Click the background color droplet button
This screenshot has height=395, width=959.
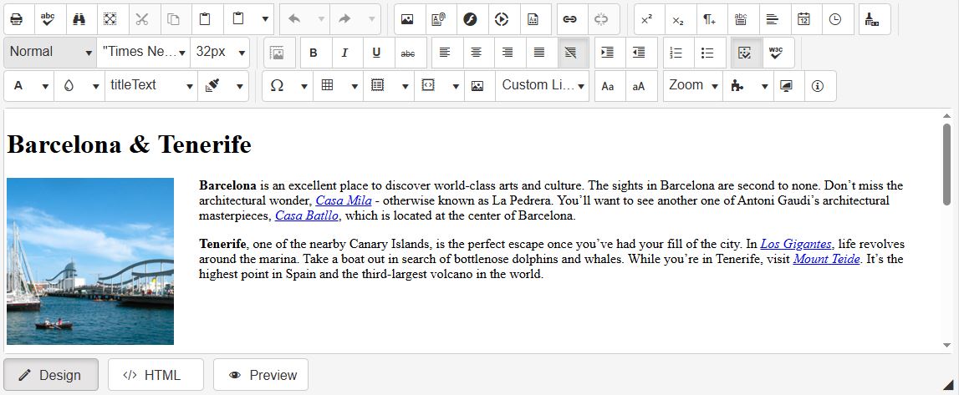click(x=69, y=86)
